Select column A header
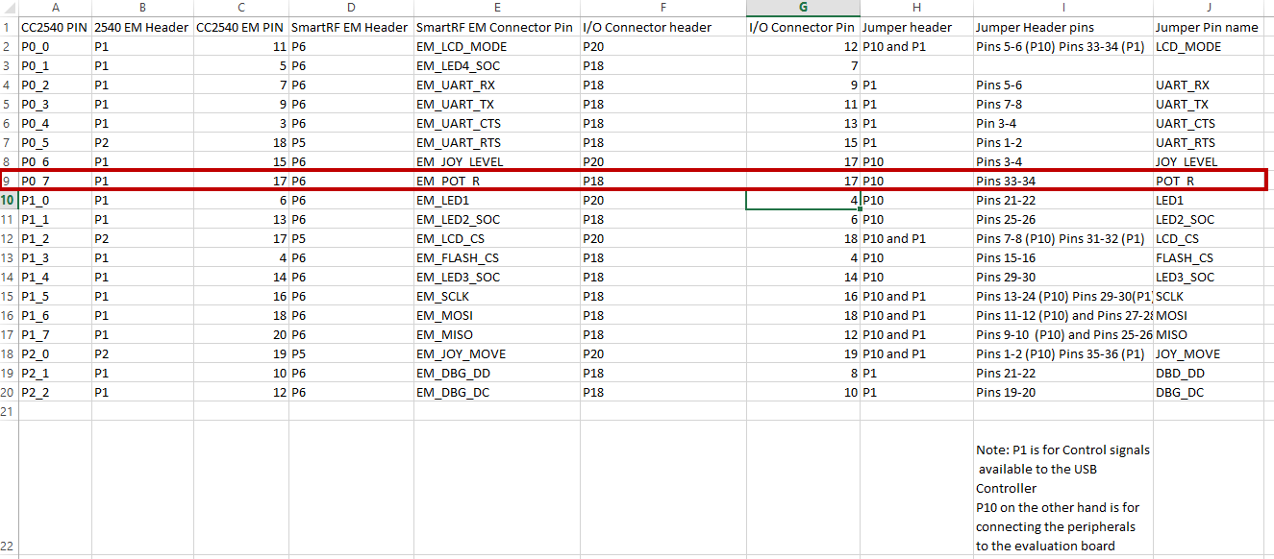Image resolution: width=1274 pixels, height=559 pixels. [55, 8]
